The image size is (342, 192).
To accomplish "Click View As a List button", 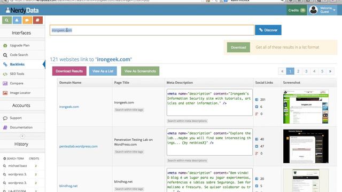I will pos(103,71).
